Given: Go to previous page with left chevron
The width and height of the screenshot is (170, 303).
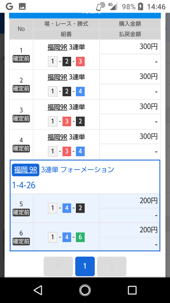Looking at the screenshot, I should [x=58, y=266].
